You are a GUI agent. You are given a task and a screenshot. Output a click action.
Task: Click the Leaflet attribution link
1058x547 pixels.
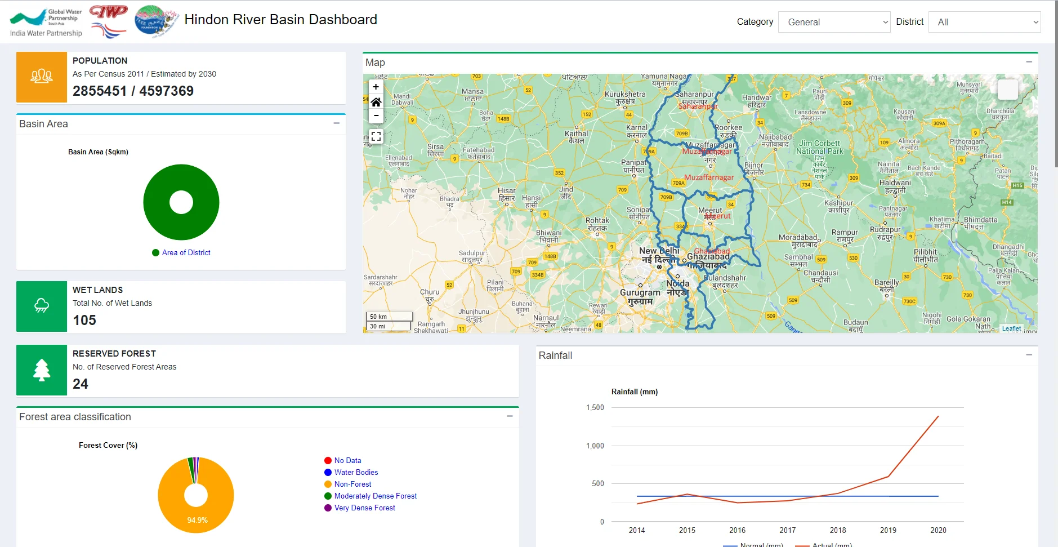1011,328
